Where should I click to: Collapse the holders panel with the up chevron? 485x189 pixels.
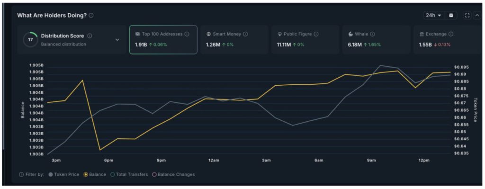click(x=477, y=16)
